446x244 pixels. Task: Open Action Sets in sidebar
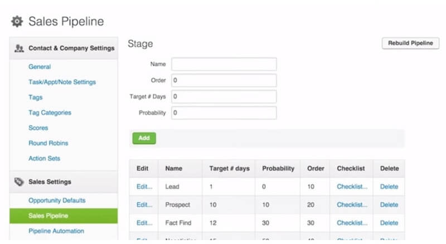(x=45, y=158)
